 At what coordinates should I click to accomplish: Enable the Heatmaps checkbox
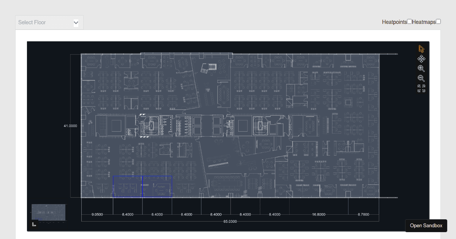438,22
